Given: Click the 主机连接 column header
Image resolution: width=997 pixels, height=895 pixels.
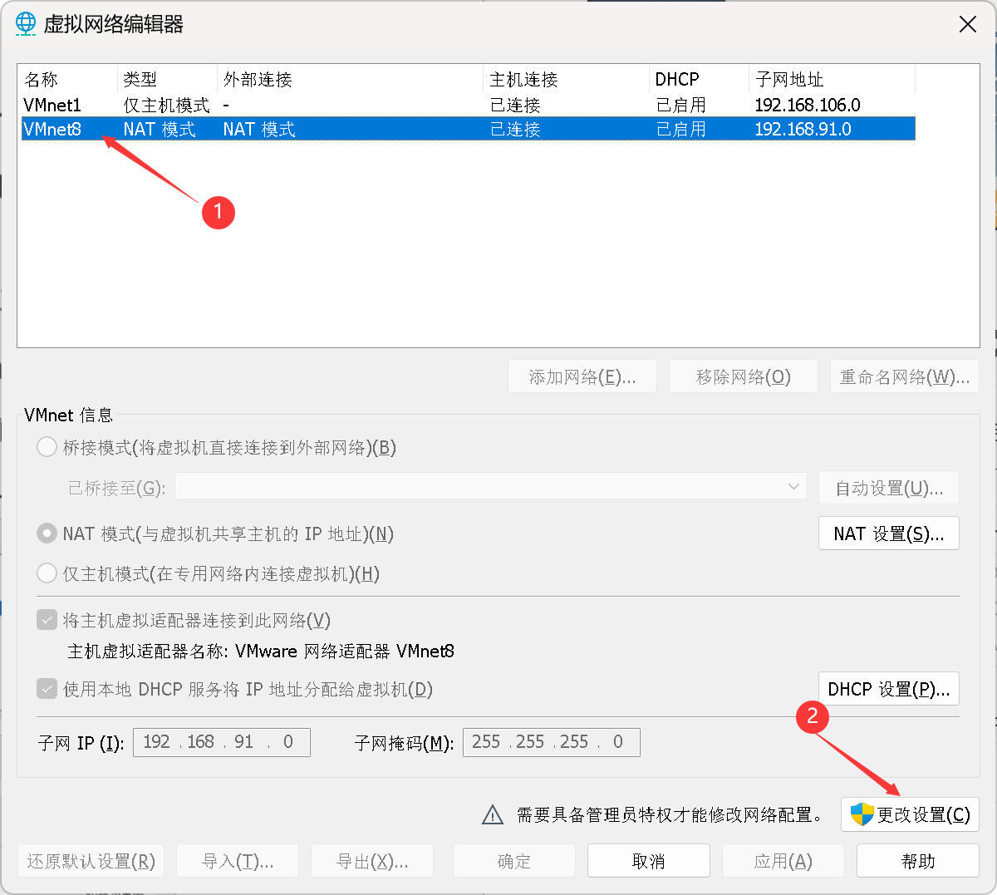Looking at the screenshot, I should [566, 80].
